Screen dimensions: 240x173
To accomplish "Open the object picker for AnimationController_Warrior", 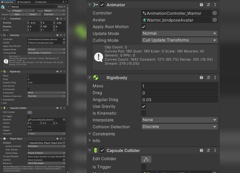I will tap(214, 13).
